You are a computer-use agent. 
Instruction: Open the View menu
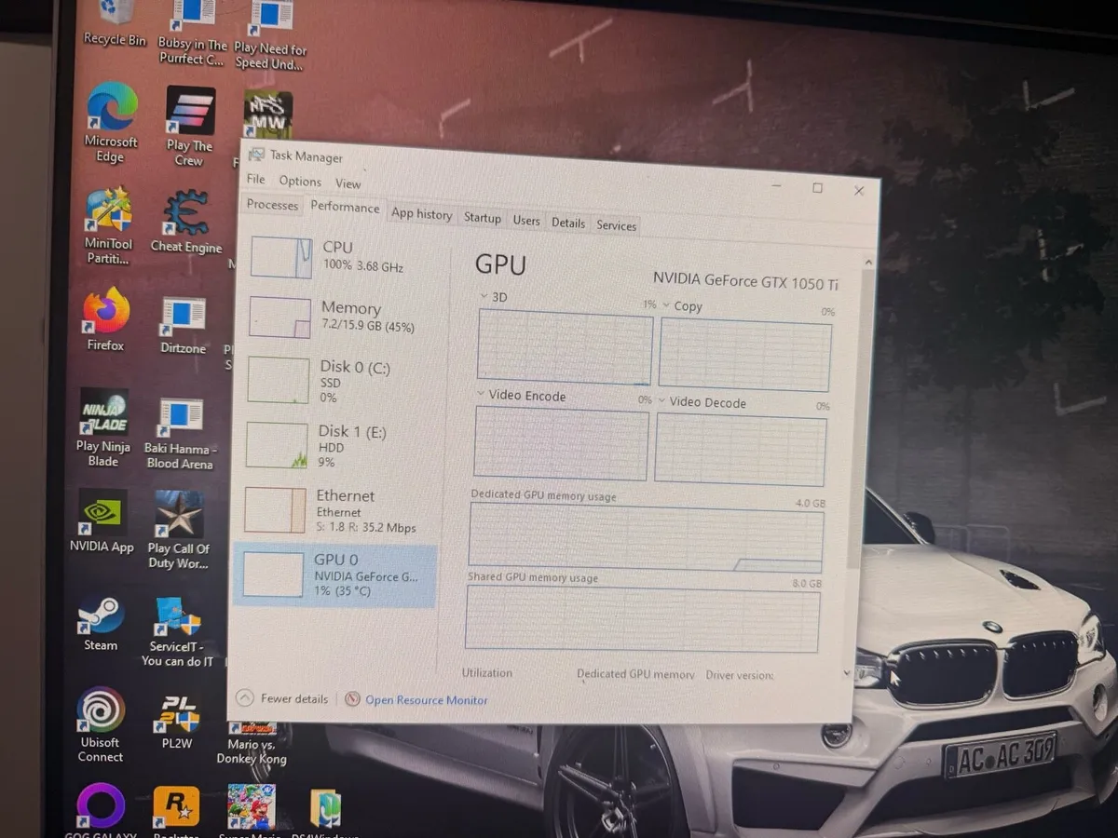click(348, 183)
